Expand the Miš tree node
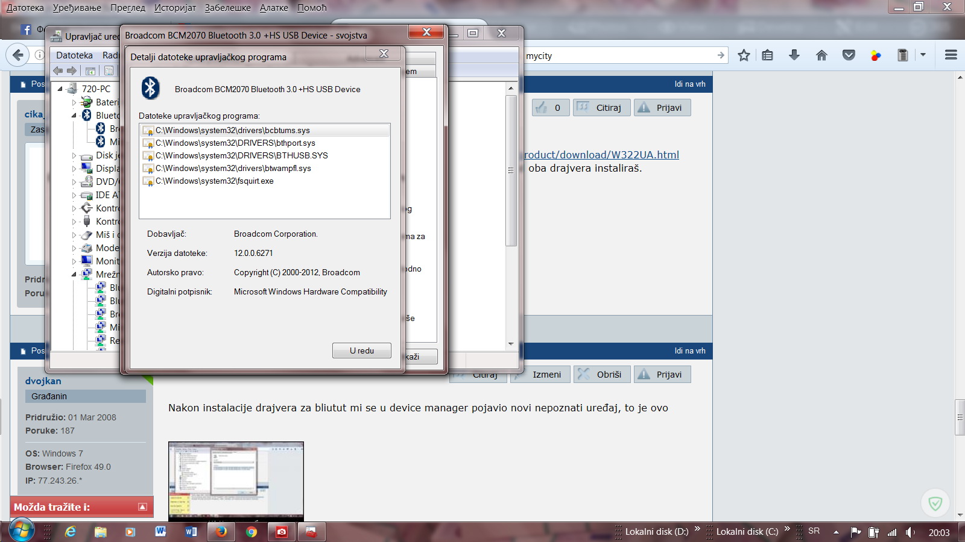 (74, 235)
